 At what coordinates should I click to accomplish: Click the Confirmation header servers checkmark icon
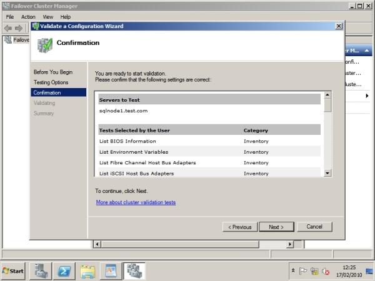(x=45, y=45)
